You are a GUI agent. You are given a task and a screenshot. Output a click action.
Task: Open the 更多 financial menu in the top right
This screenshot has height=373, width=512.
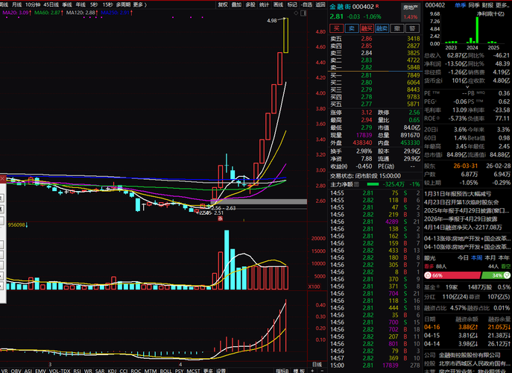click(502, 5)
